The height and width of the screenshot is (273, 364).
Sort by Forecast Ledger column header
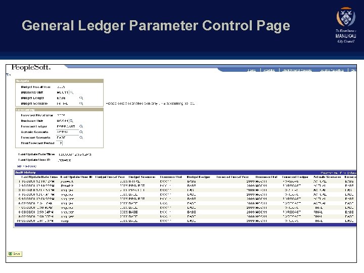coord(295,177)
